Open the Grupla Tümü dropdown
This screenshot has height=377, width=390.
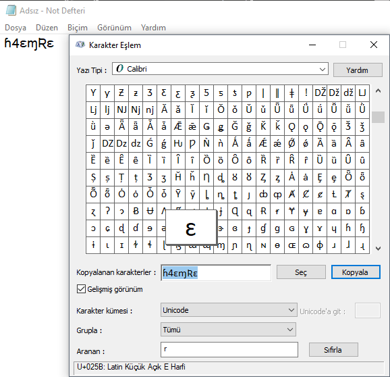coord(228,330)
